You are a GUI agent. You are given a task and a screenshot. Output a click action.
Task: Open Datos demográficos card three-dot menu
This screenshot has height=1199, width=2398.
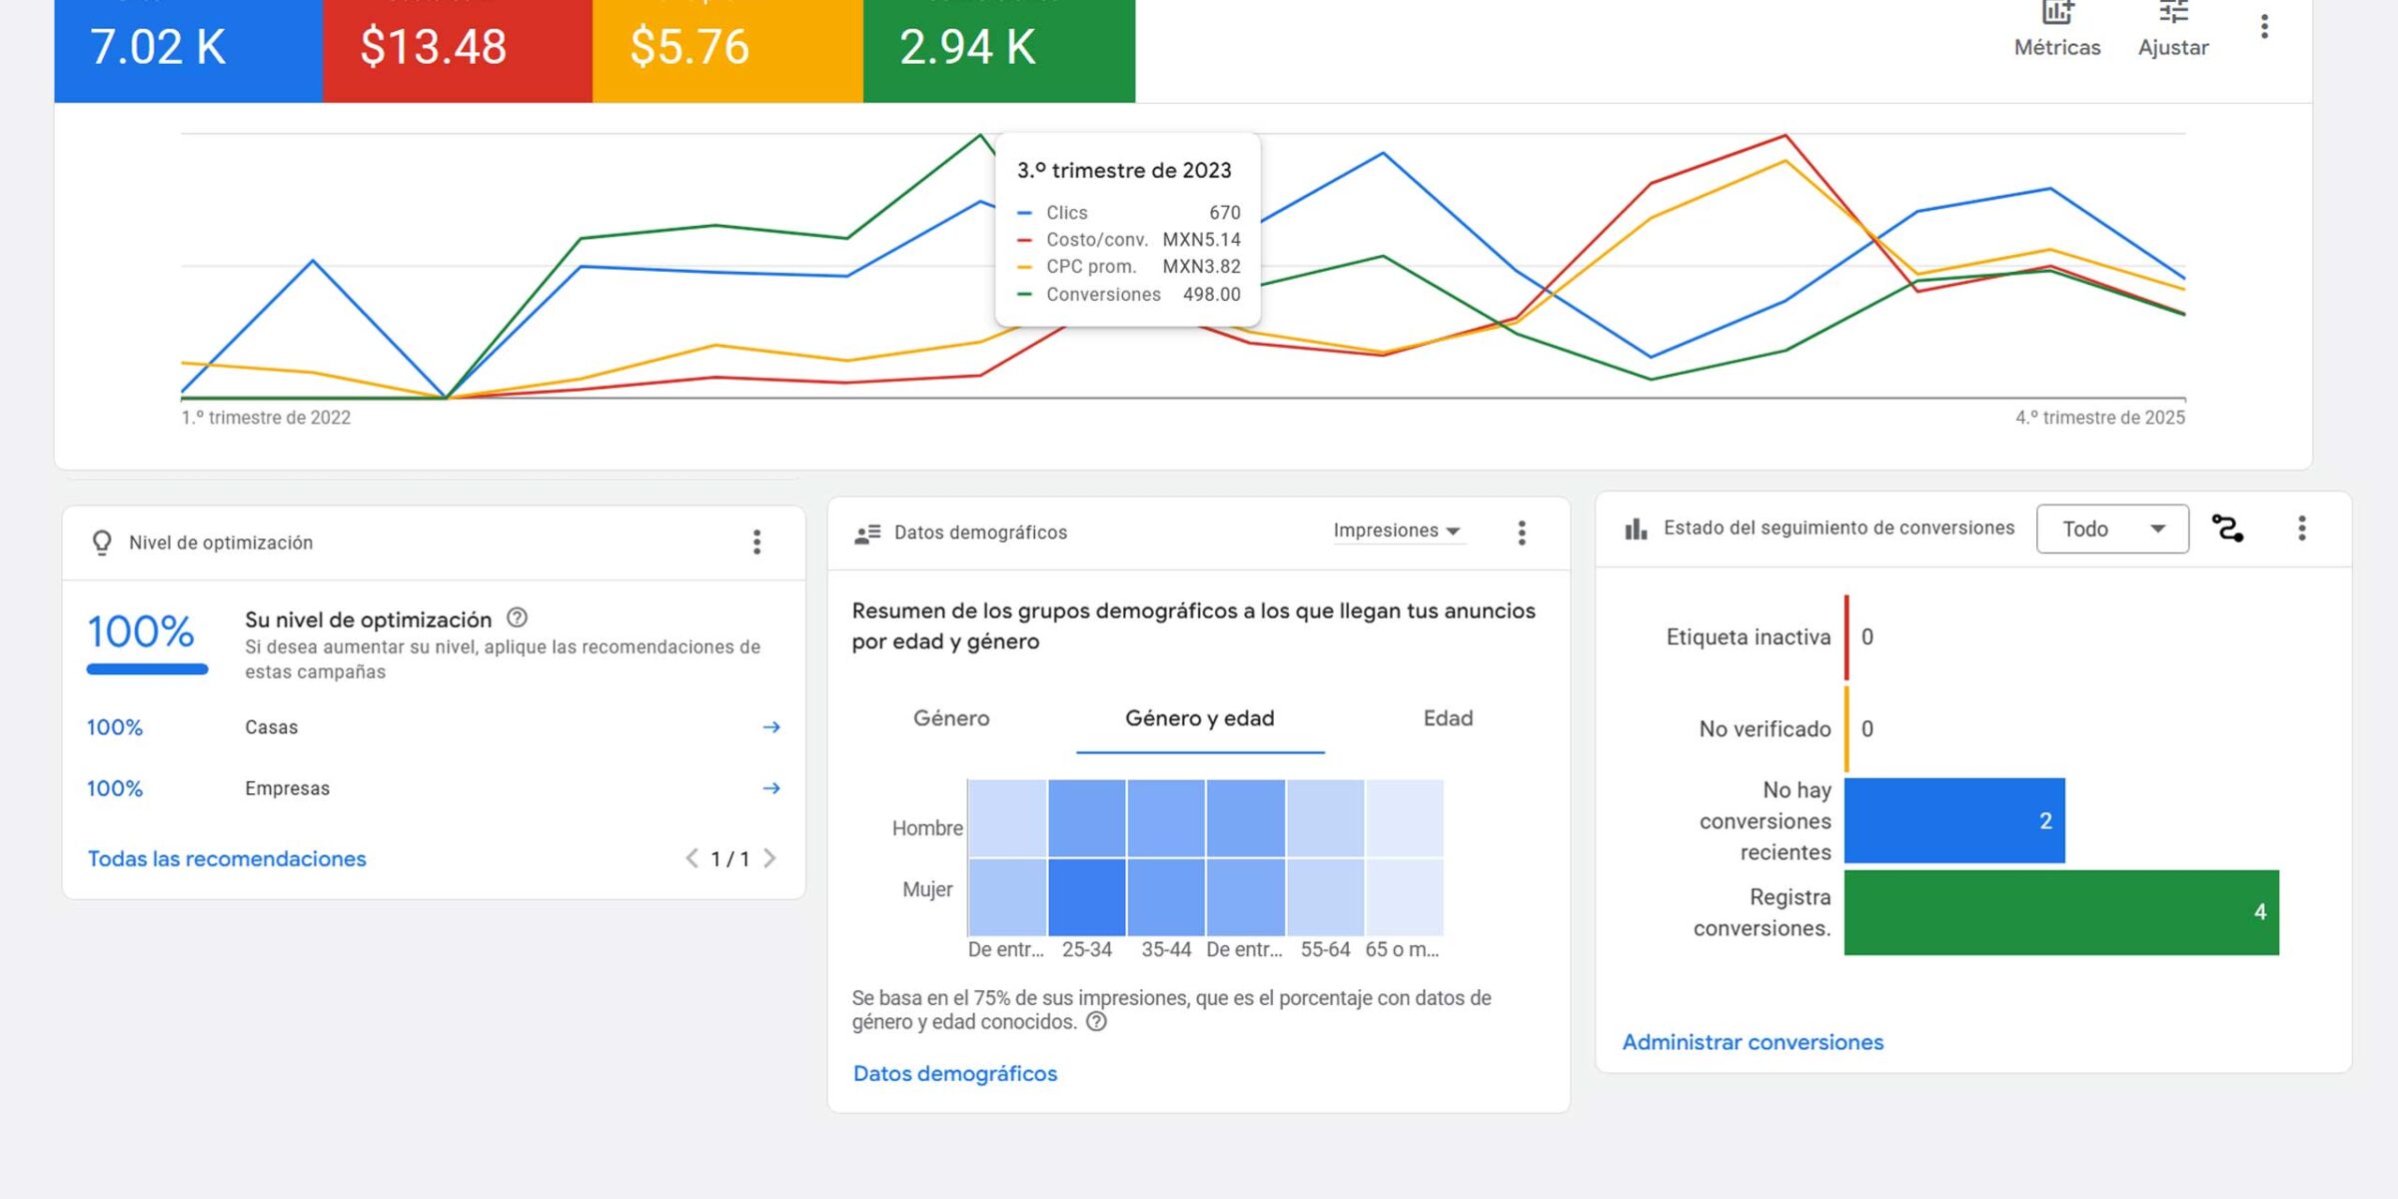coord(1521,533)
